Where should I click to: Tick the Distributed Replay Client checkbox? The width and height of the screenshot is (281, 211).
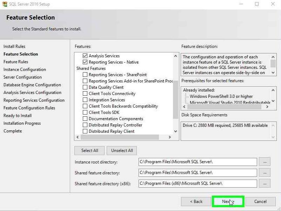[x=85, y=131]
